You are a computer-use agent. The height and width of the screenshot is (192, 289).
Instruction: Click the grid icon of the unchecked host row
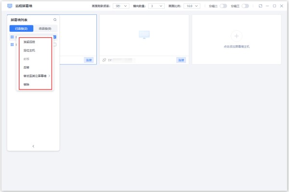(x=12, y=45)
